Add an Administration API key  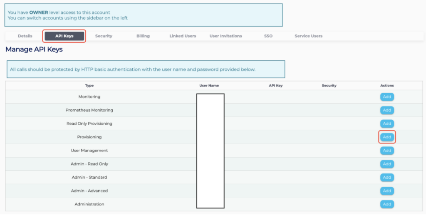387,204
